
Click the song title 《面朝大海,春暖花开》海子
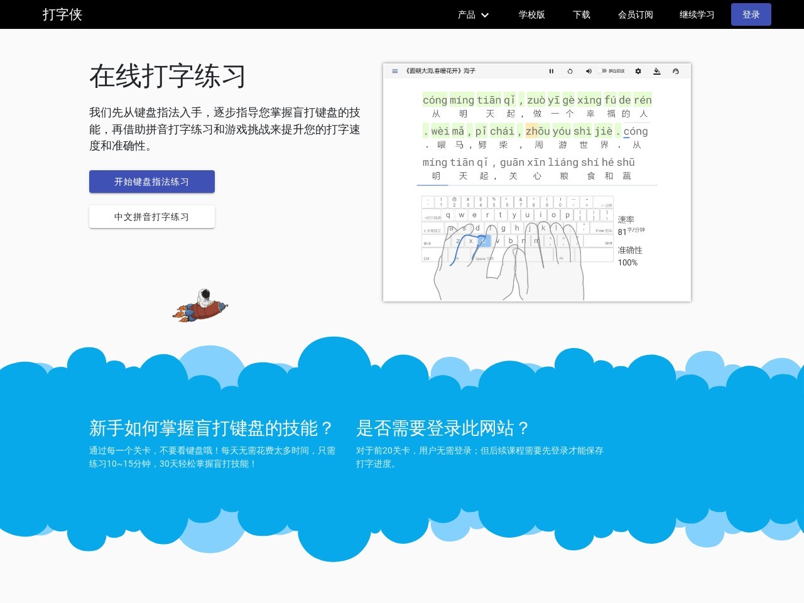point(440,71)
